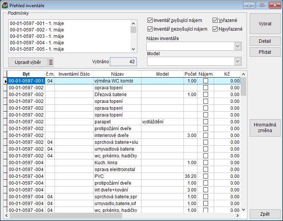Click the Upravit výběr button
The image size is (283, 221).
click(28, 62)
